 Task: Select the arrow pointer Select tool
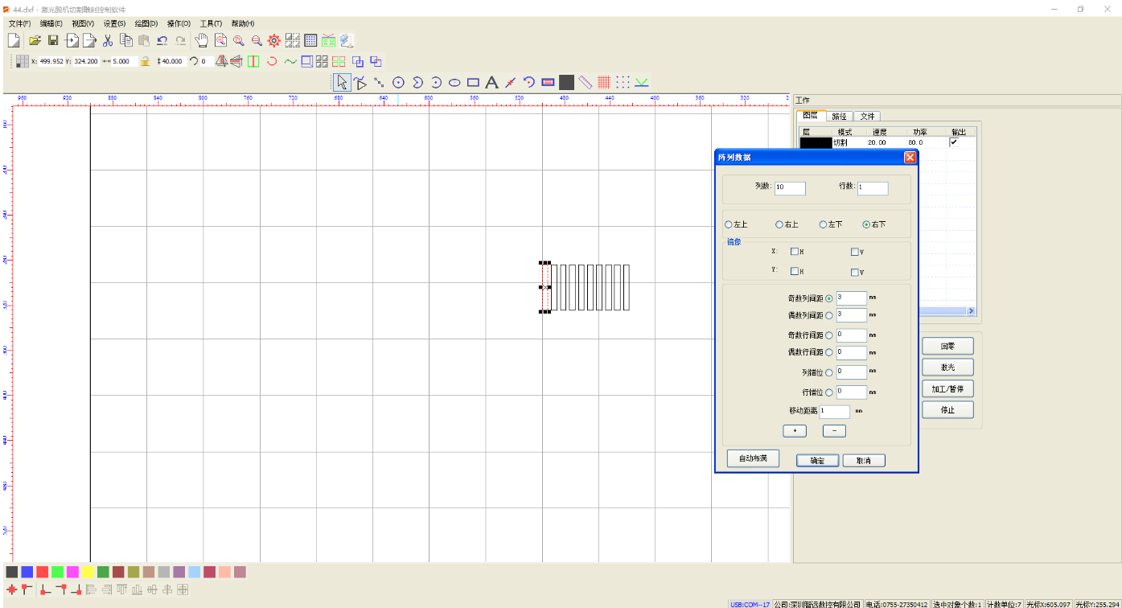[343, 82]
